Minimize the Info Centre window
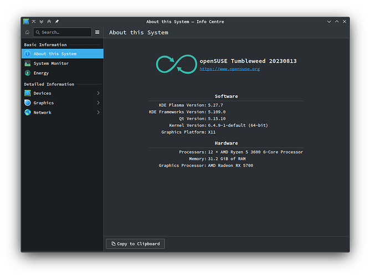370x277 pixels. (329, 22)
